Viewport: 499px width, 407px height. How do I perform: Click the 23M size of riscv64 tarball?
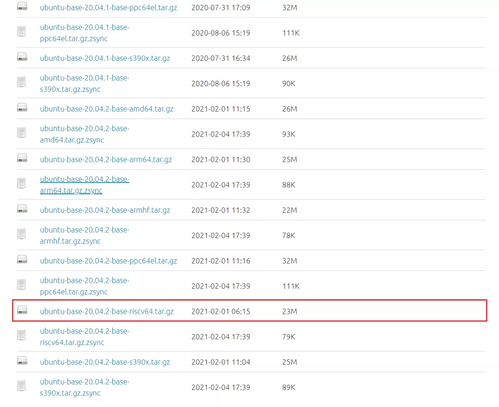pos(290,311)
